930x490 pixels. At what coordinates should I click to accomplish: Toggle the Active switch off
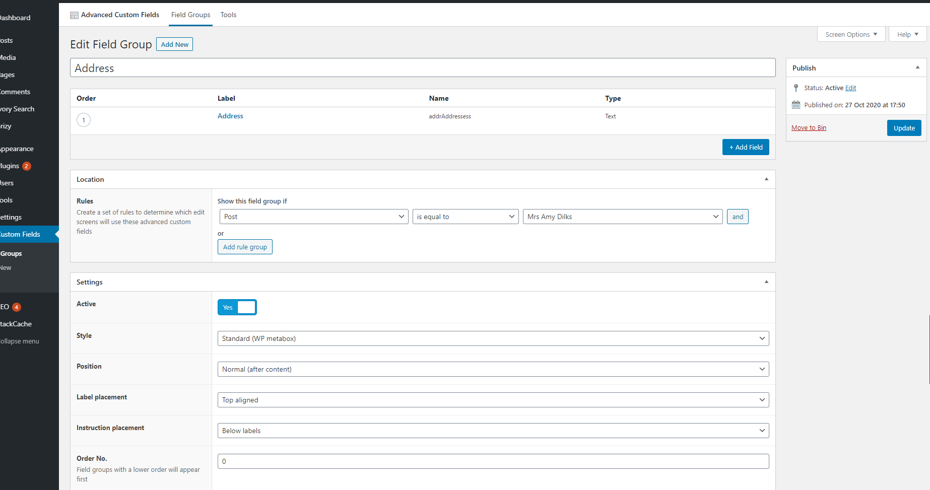[x=237, y=307]
